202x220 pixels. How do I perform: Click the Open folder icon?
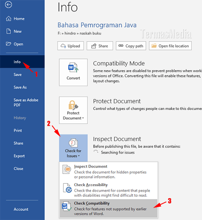pos(8,44)
